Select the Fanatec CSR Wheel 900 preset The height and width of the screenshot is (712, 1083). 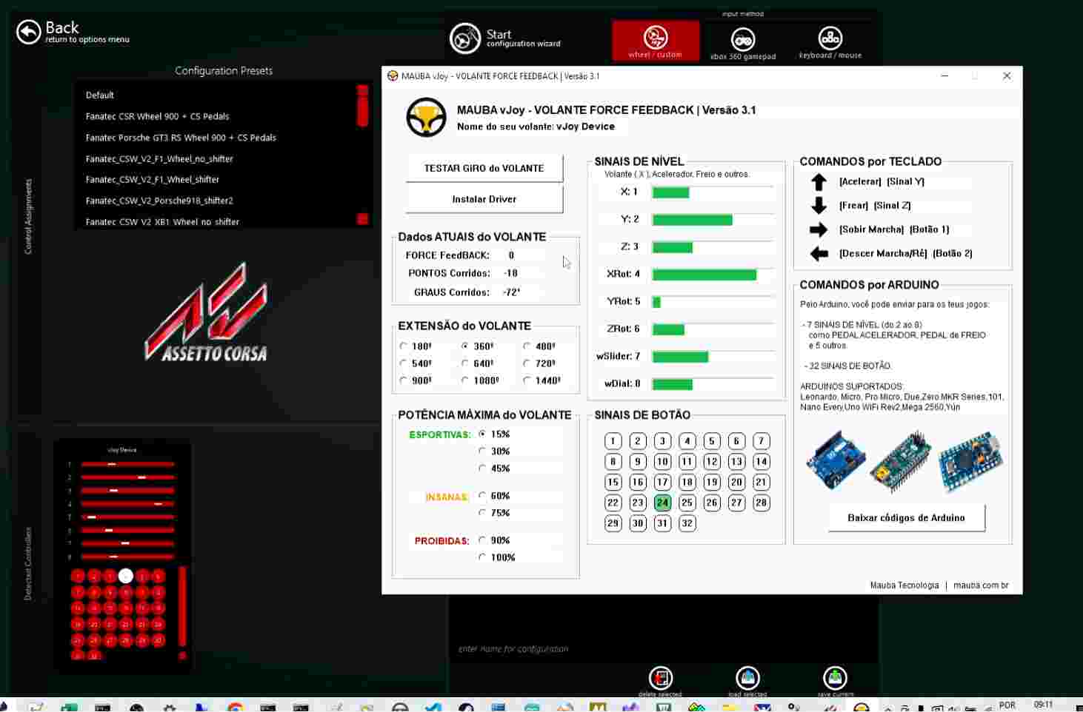(157, 116)
